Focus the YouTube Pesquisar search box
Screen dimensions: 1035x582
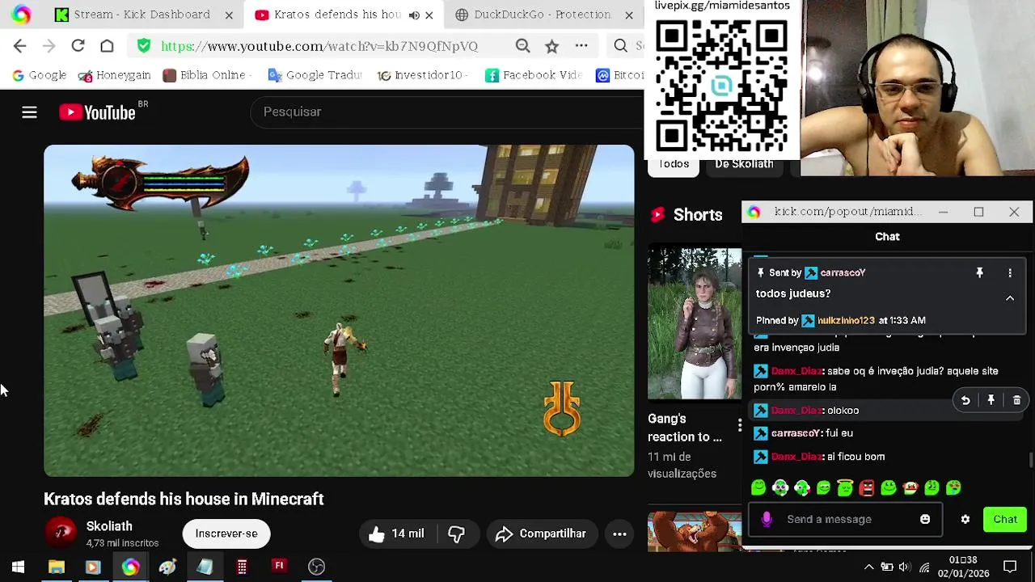(447, 112)
